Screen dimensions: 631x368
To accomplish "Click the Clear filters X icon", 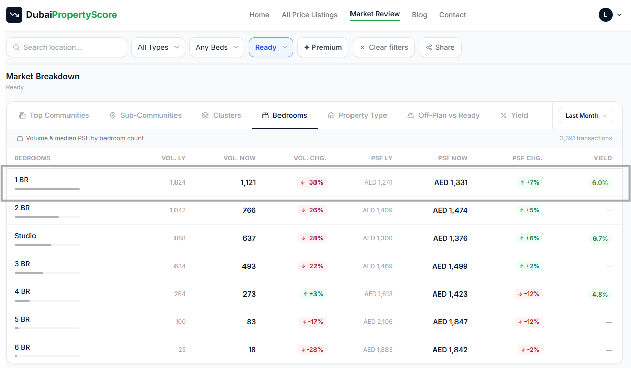I will pos(362,47).
